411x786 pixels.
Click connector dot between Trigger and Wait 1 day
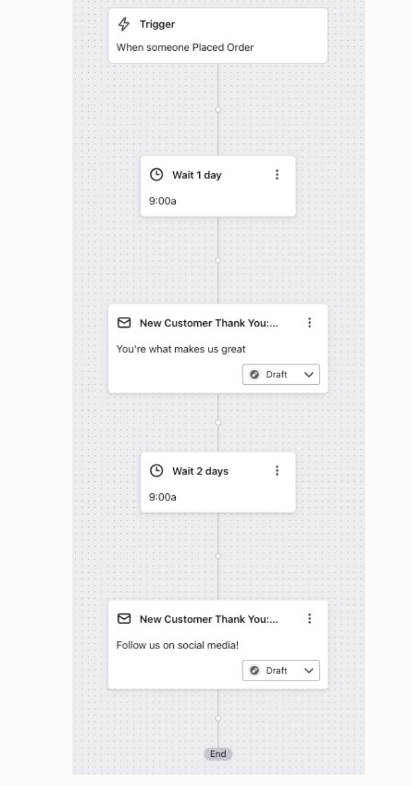218,110
